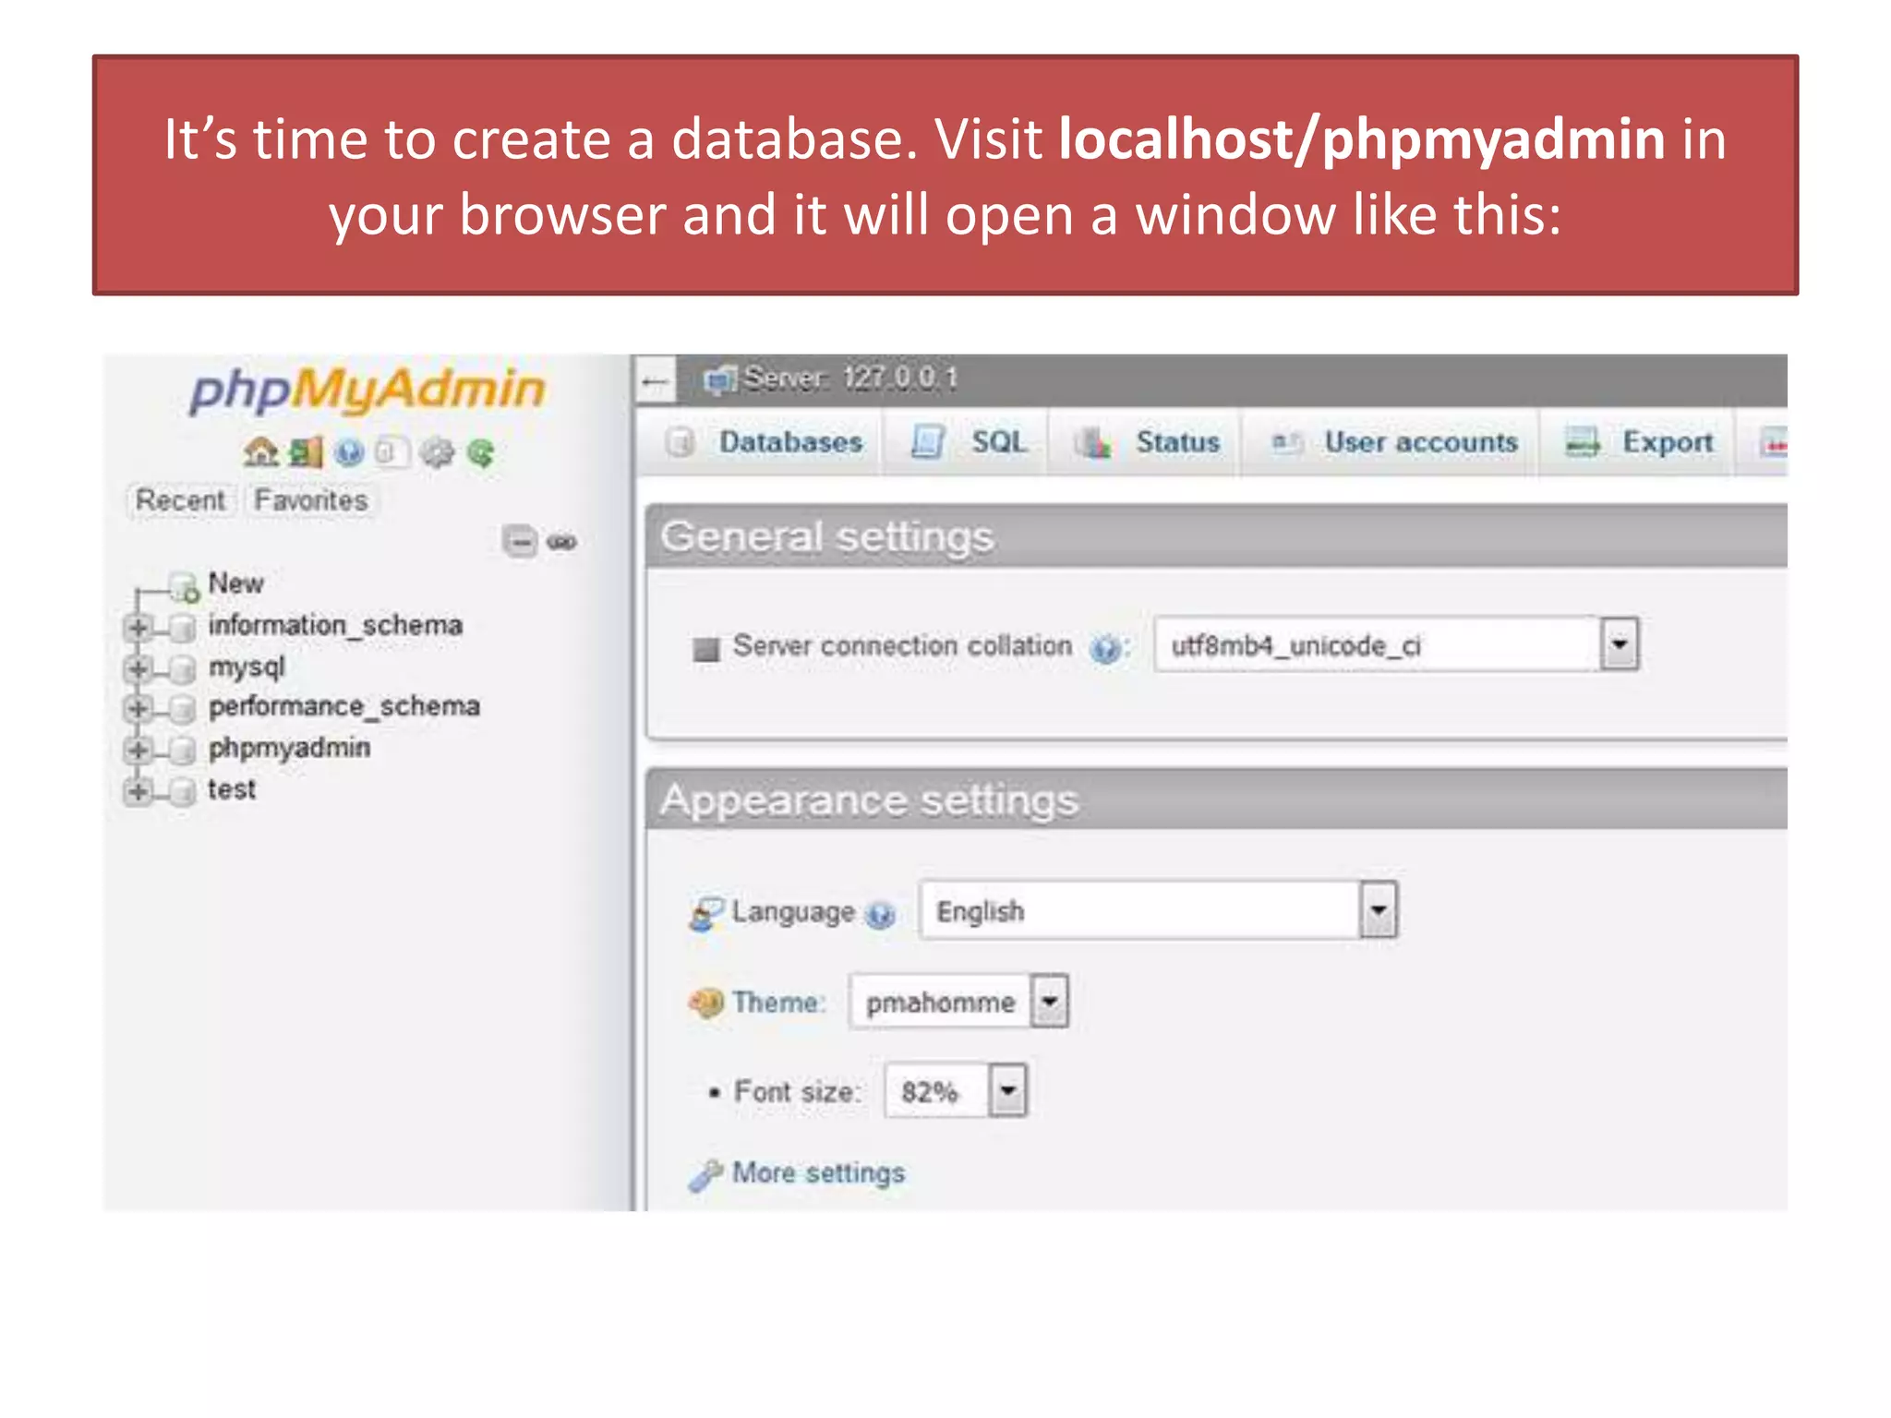This screenshot has height=1418, width=1891.
Task: Expand the performance_schema database node
Action: click(x=138, y=709)
